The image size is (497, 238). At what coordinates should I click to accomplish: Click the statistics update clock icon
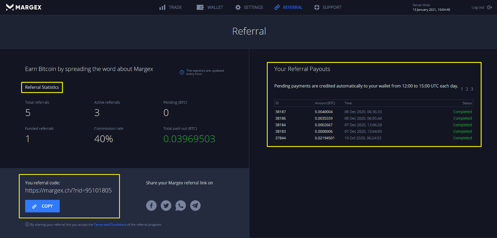click(x=182, y=72)
